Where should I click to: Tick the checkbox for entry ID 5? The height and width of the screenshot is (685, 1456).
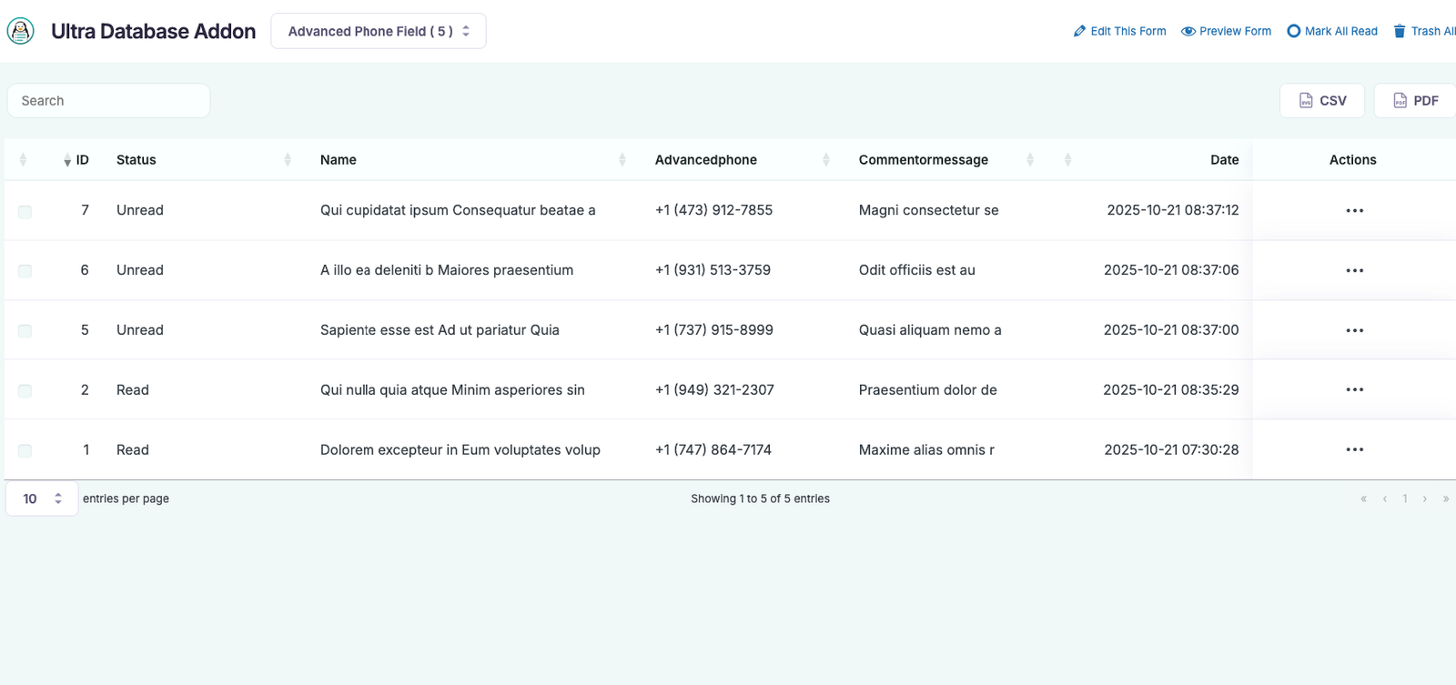(25, 331)
